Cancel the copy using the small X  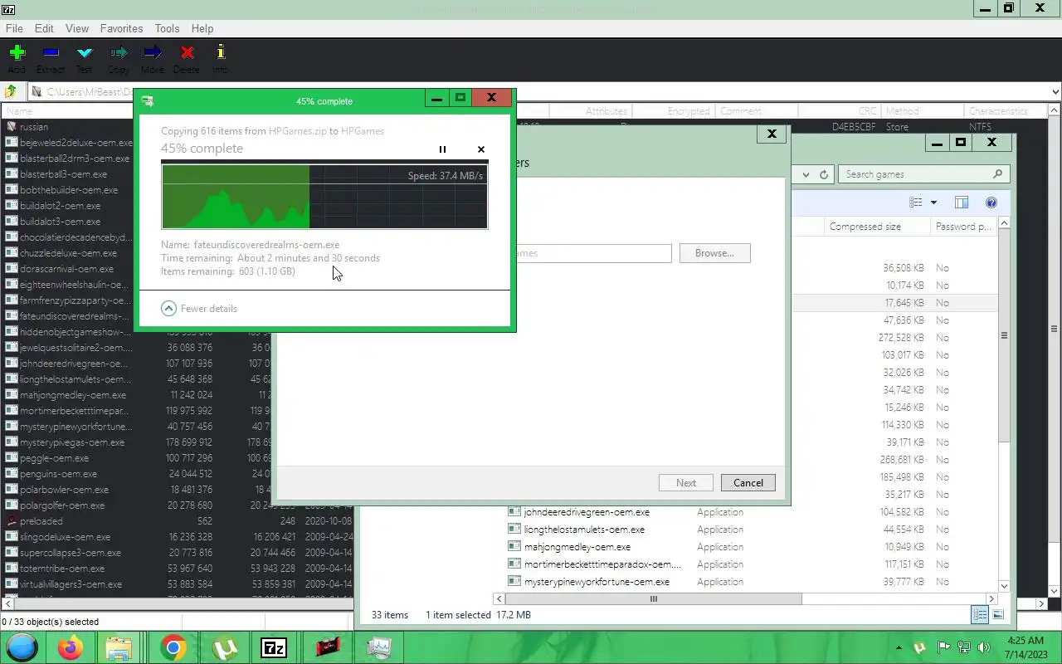pyautogui.click(x=481, y=149)
